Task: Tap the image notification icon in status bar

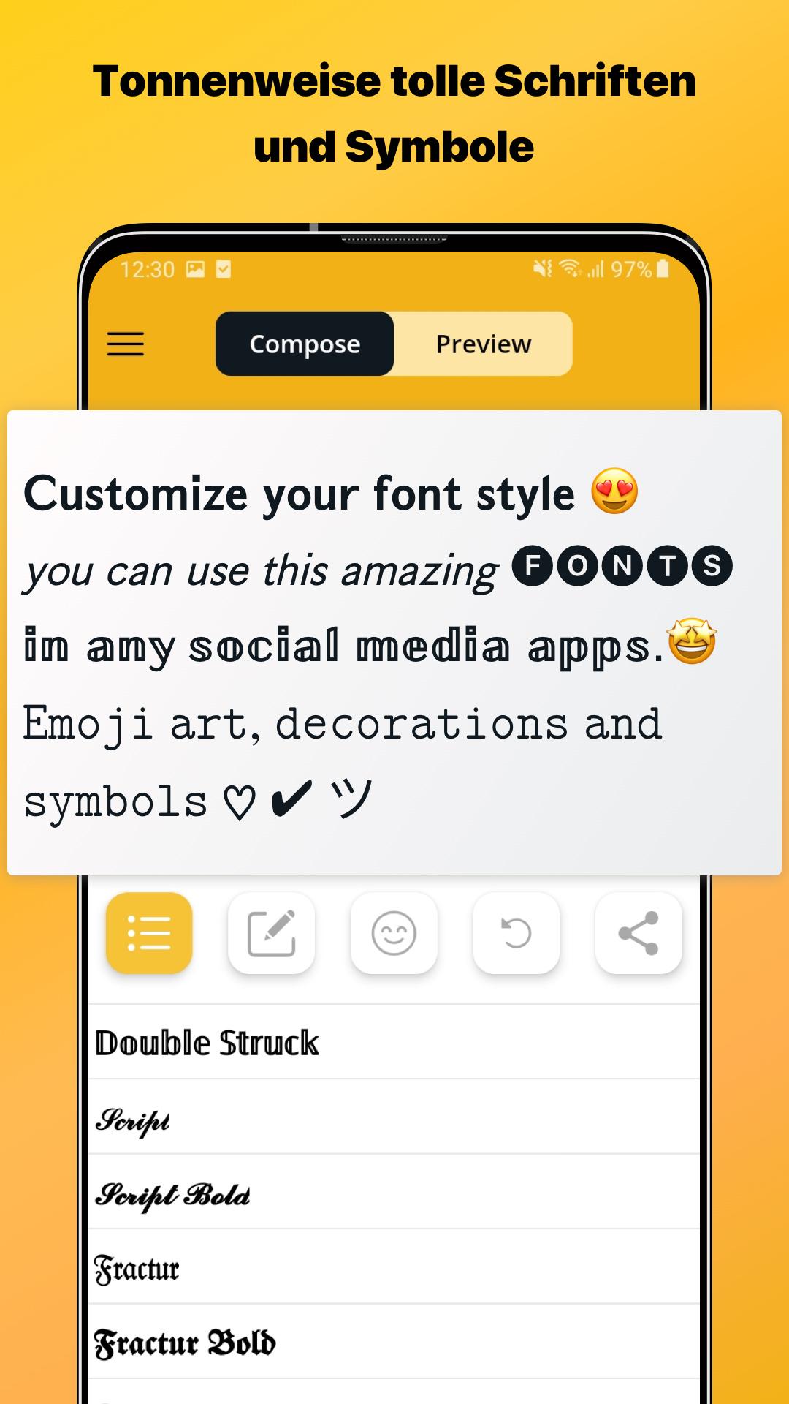Action: point(196,269)
